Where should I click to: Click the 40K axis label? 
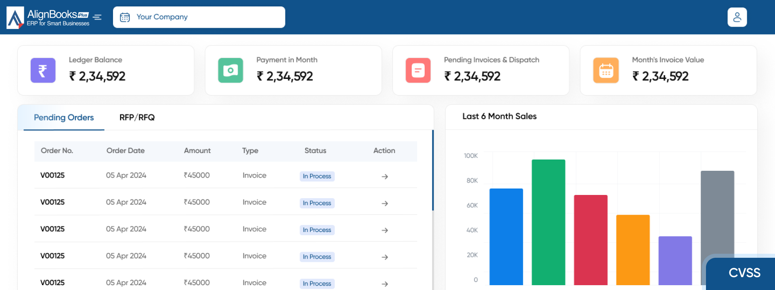pos(472,230)
